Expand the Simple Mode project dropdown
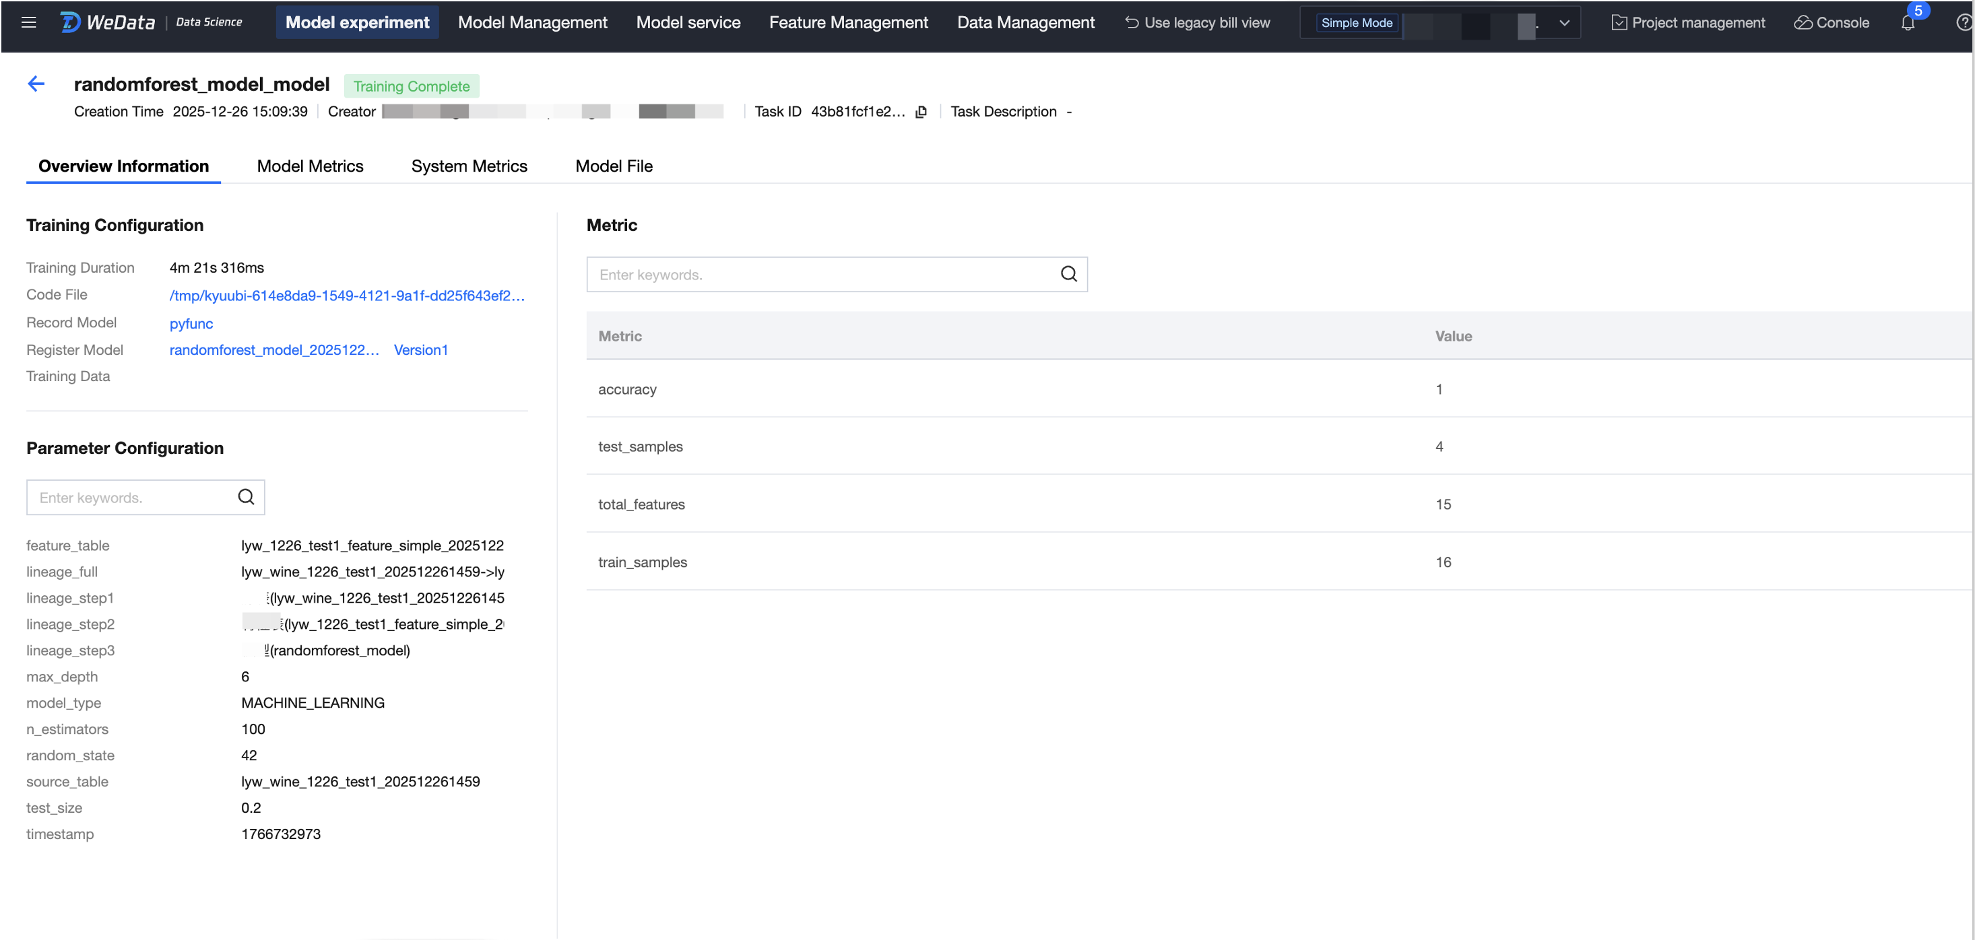 (1564, 23)
